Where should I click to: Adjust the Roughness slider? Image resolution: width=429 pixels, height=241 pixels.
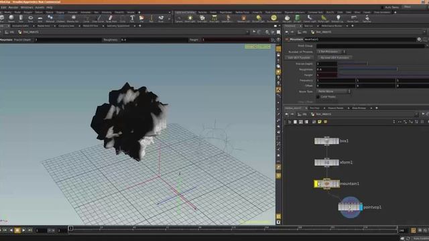point(383,70)
